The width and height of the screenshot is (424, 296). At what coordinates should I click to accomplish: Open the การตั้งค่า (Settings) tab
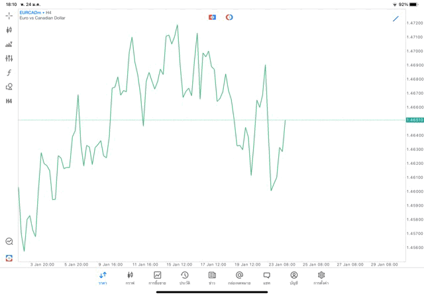[321, 278]
